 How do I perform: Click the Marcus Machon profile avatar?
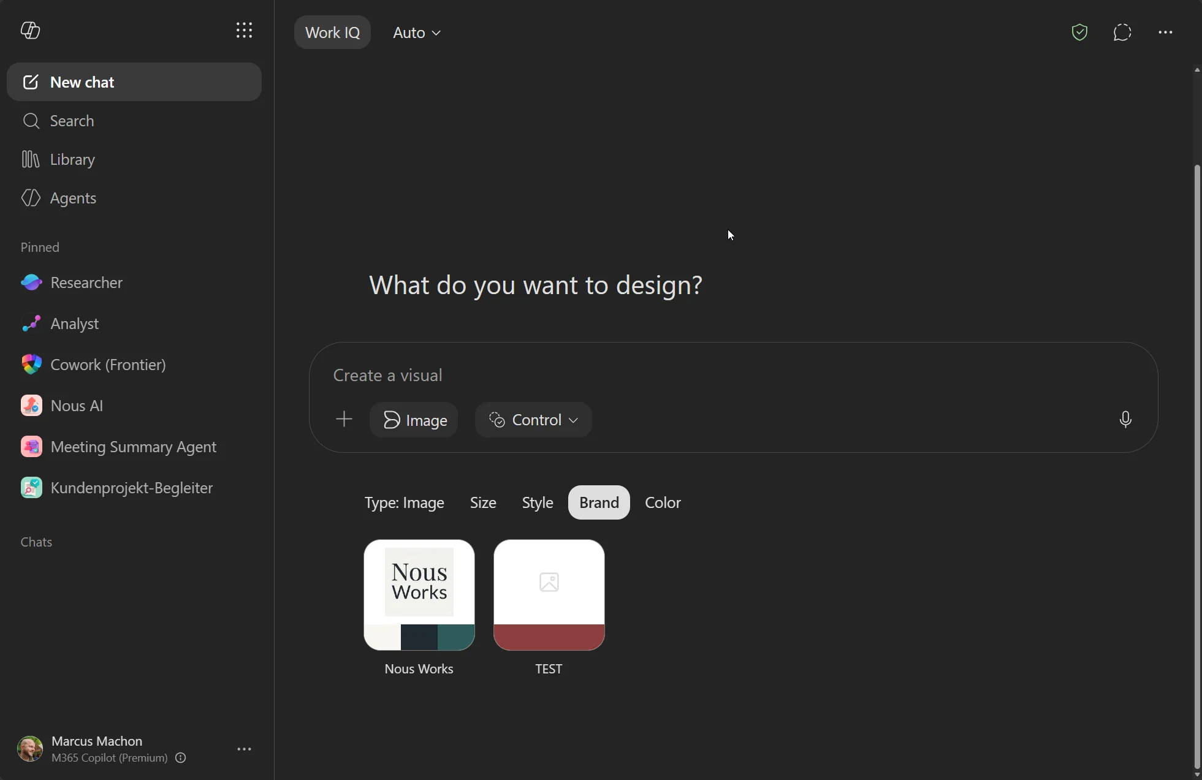pyautogui.click(x=30, y=749)
